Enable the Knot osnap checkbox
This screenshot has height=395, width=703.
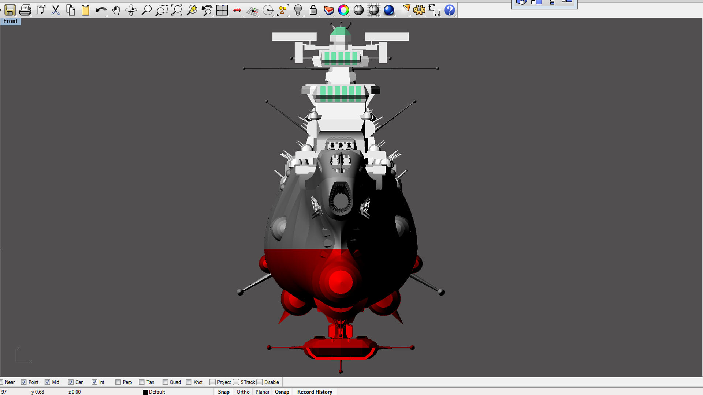tap(189, 382)
